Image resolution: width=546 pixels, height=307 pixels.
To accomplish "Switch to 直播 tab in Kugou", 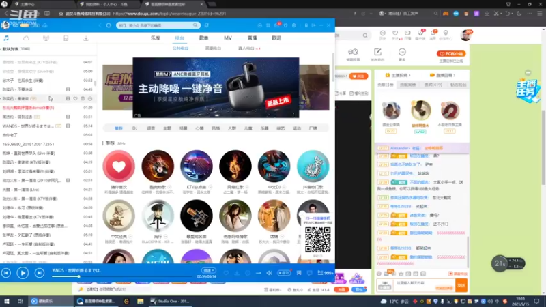I will coord(252,38).
